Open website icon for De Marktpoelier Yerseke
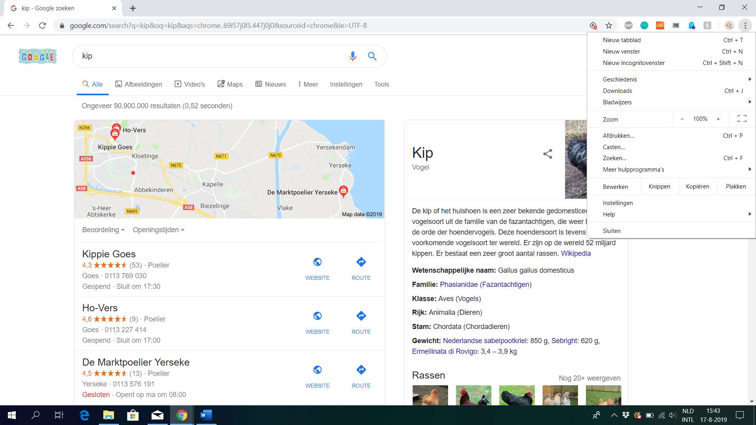756x425 pixels. pyautogui.click(x=317, y=370)
